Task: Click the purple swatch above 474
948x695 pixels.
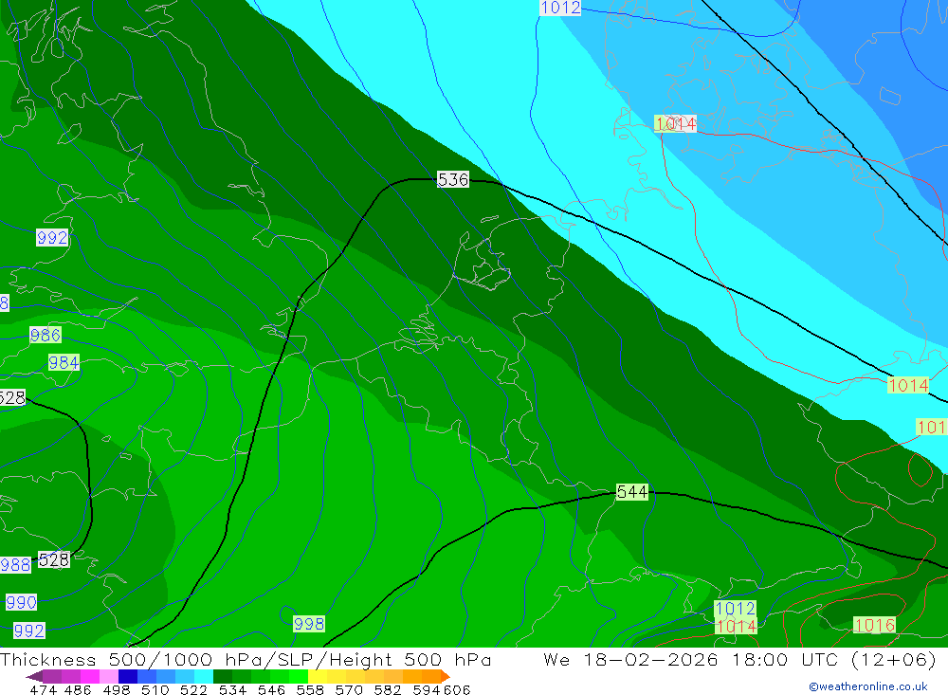Action: click(51, 676)
